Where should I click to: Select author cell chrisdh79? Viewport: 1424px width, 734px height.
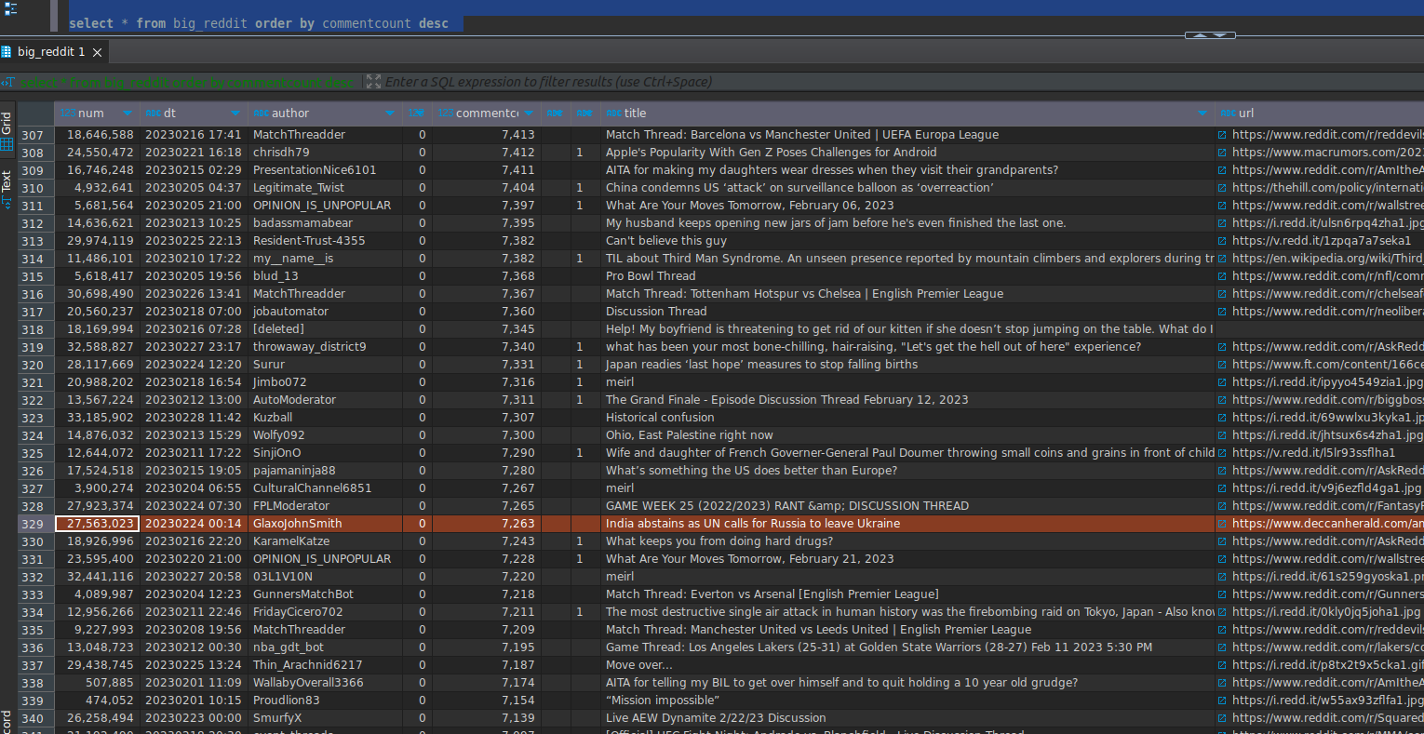coord(325,153)
